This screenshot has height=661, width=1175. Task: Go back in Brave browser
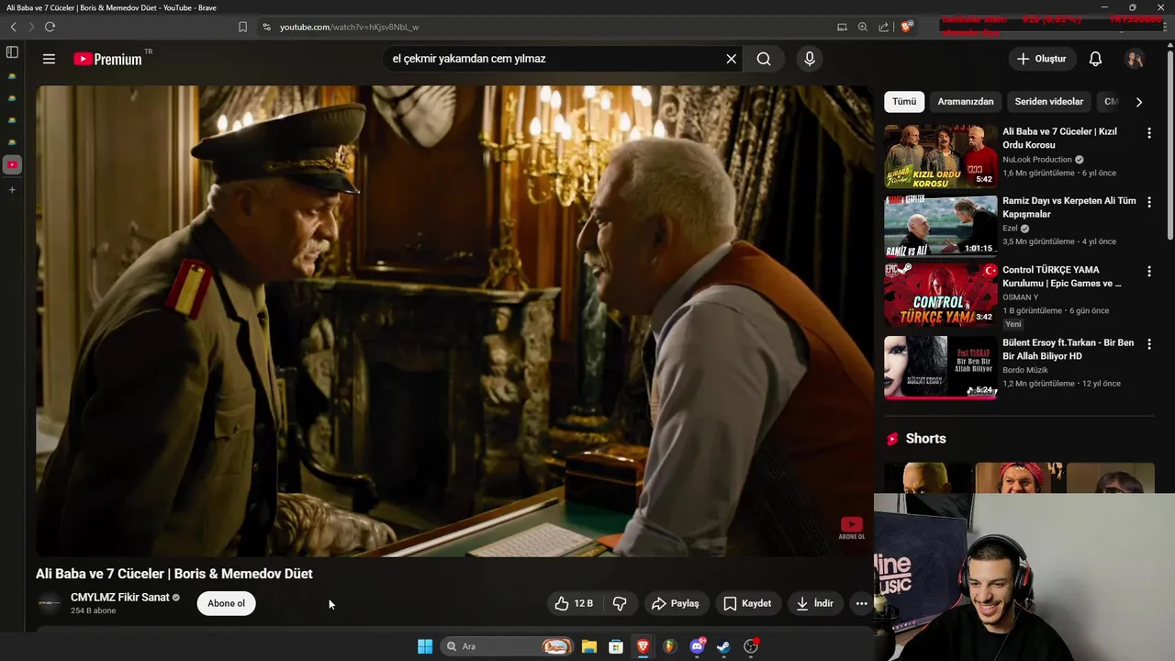click(x=14, y=27)
